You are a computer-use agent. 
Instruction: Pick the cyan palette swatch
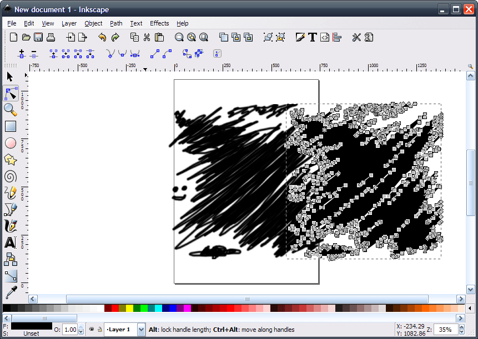158,308
